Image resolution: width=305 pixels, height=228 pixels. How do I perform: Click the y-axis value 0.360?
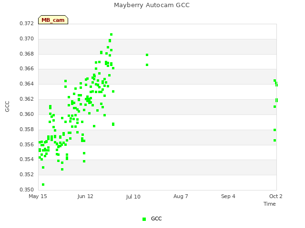(x=27, y=114)
